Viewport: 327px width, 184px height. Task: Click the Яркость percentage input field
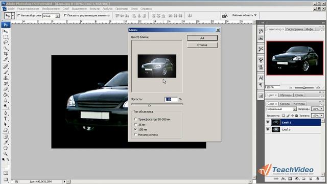point(171,99)
